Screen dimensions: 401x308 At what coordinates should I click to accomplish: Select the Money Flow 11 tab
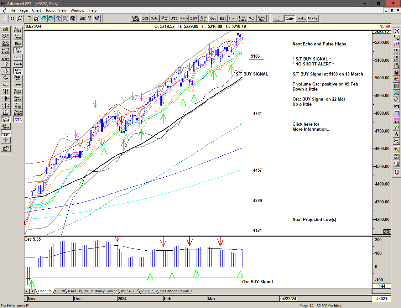106,291
